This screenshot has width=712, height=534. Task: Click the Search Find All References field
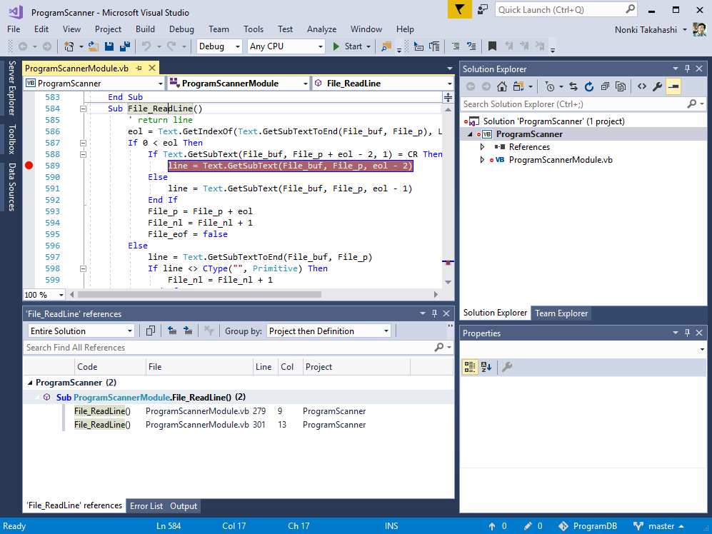pos(229,348)
